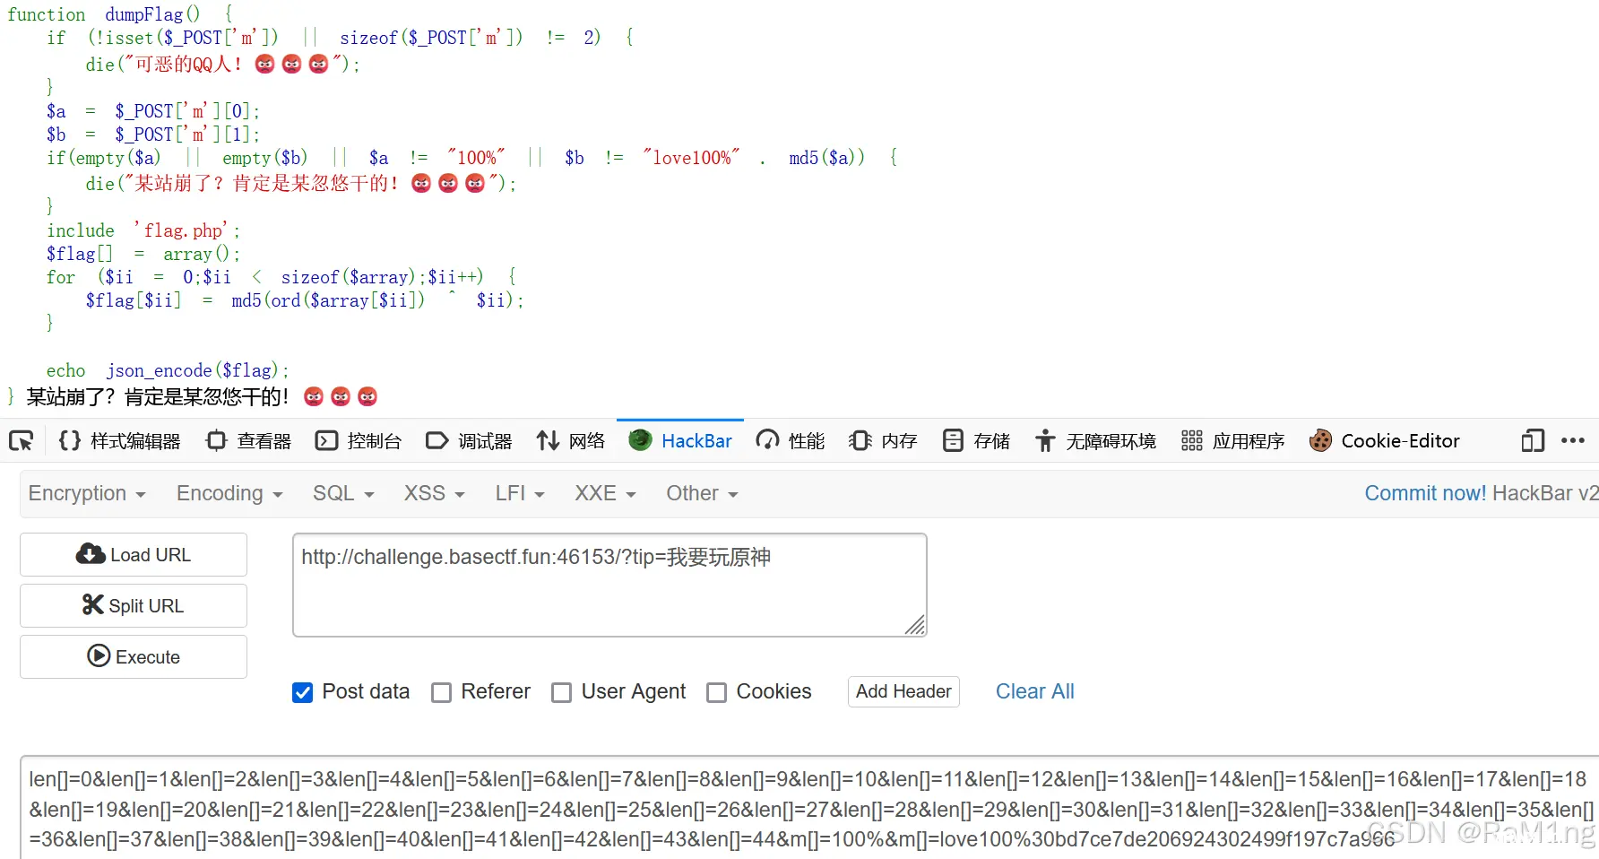Click the Load URL button
This screenshot has width=1599, height=859.
click(134, 555)
